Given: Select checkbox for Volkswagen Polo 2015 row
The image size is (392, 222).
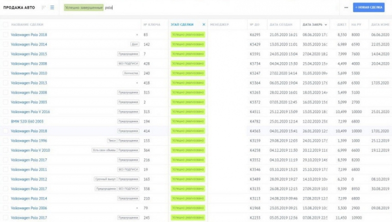Looking at the screenshot, I should 5,54.
